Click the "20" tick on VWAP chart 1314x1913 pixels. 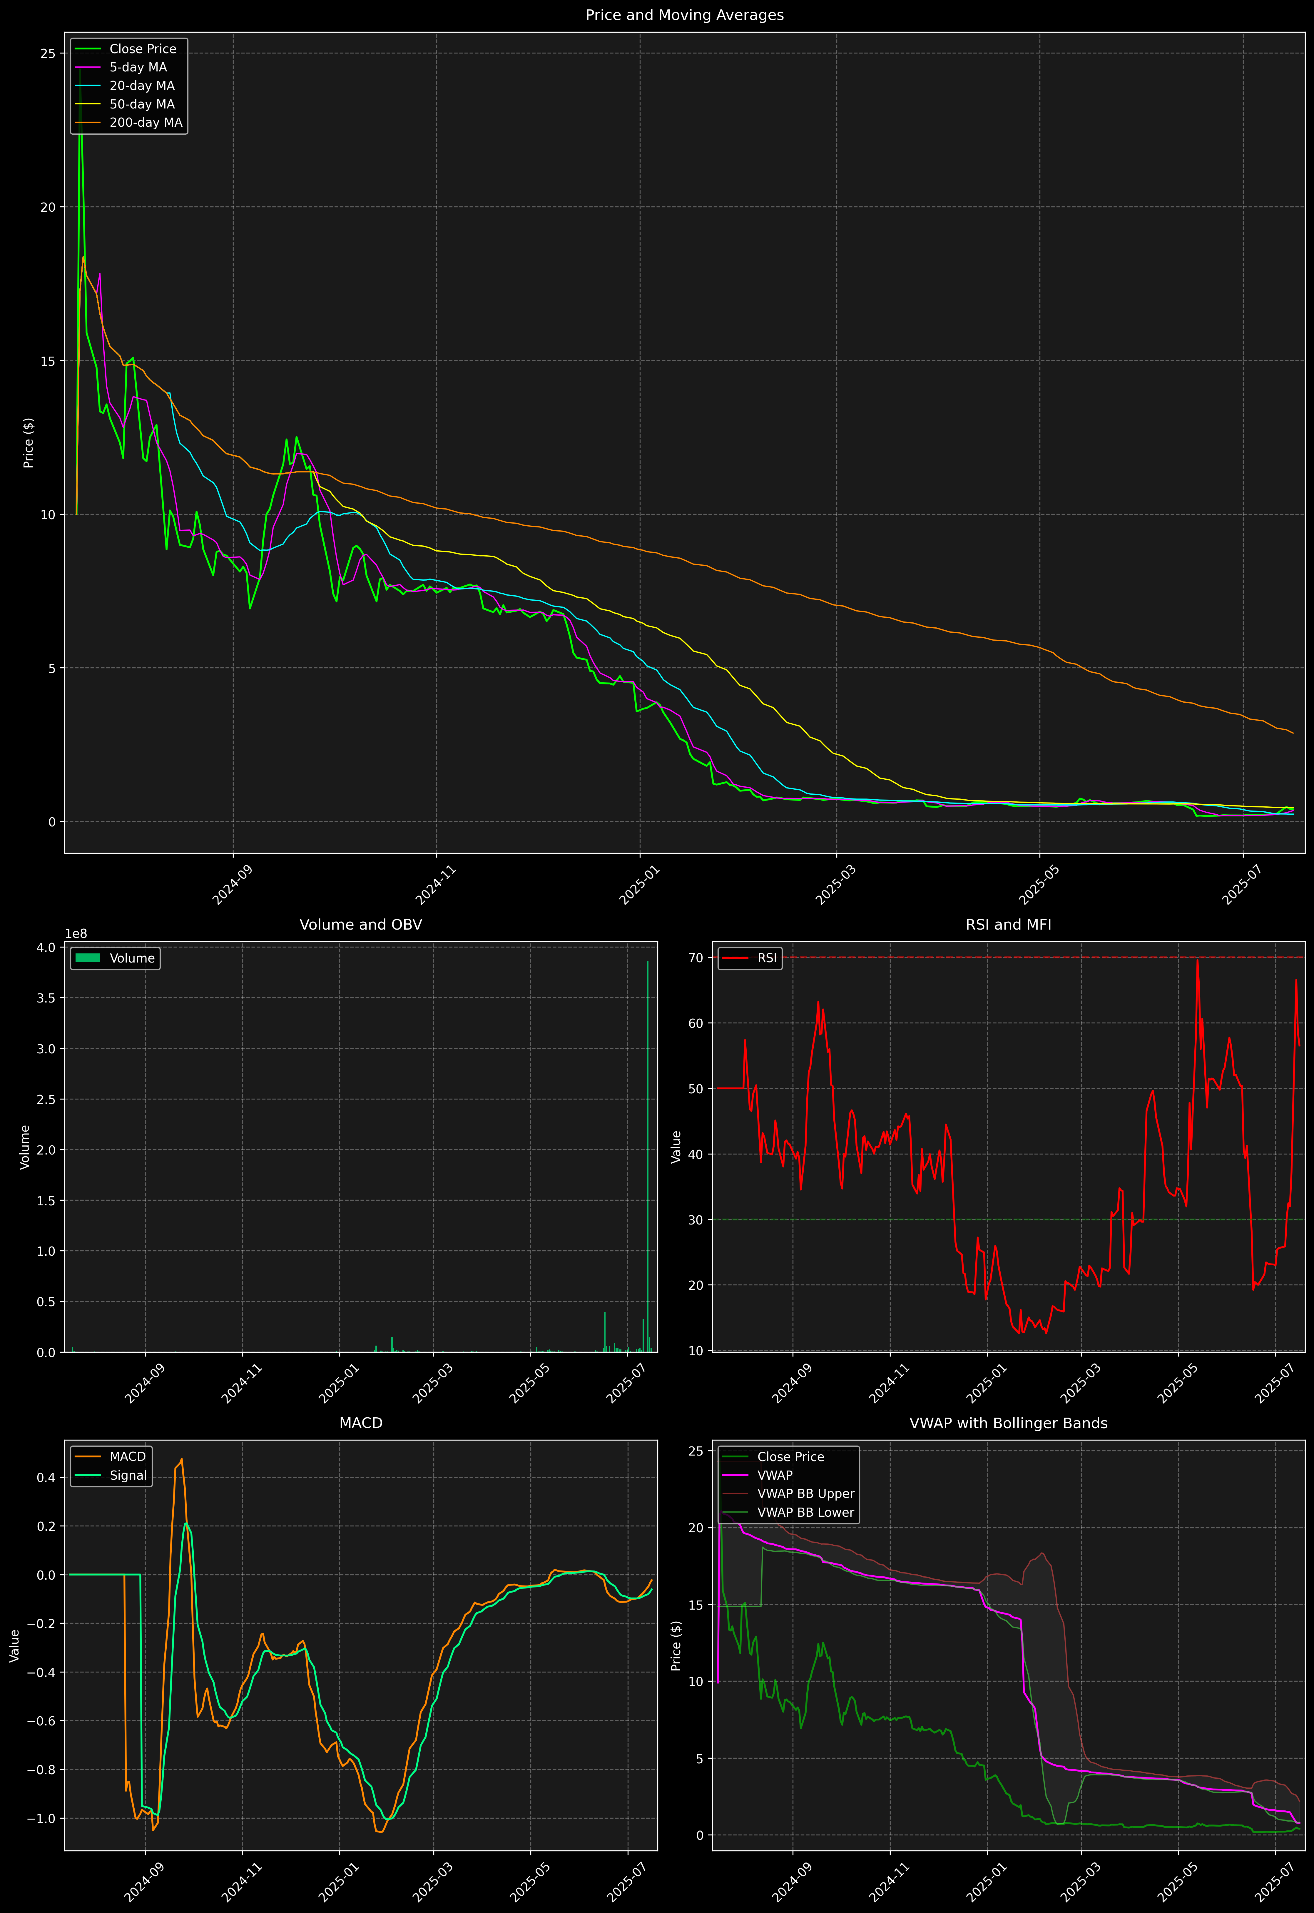(x=696, y=1528)
